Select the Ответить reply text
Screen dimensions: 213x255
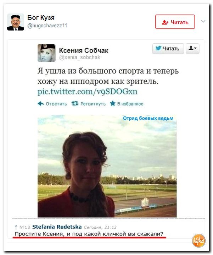[x=56, y=104]
